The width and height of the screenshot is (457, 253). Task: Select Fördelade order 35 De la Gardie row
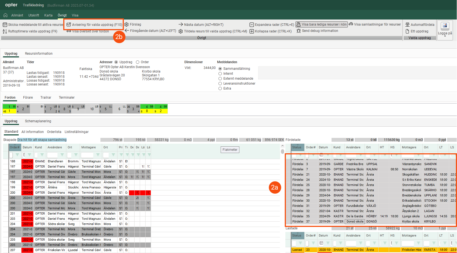click(x=374, y=216)
